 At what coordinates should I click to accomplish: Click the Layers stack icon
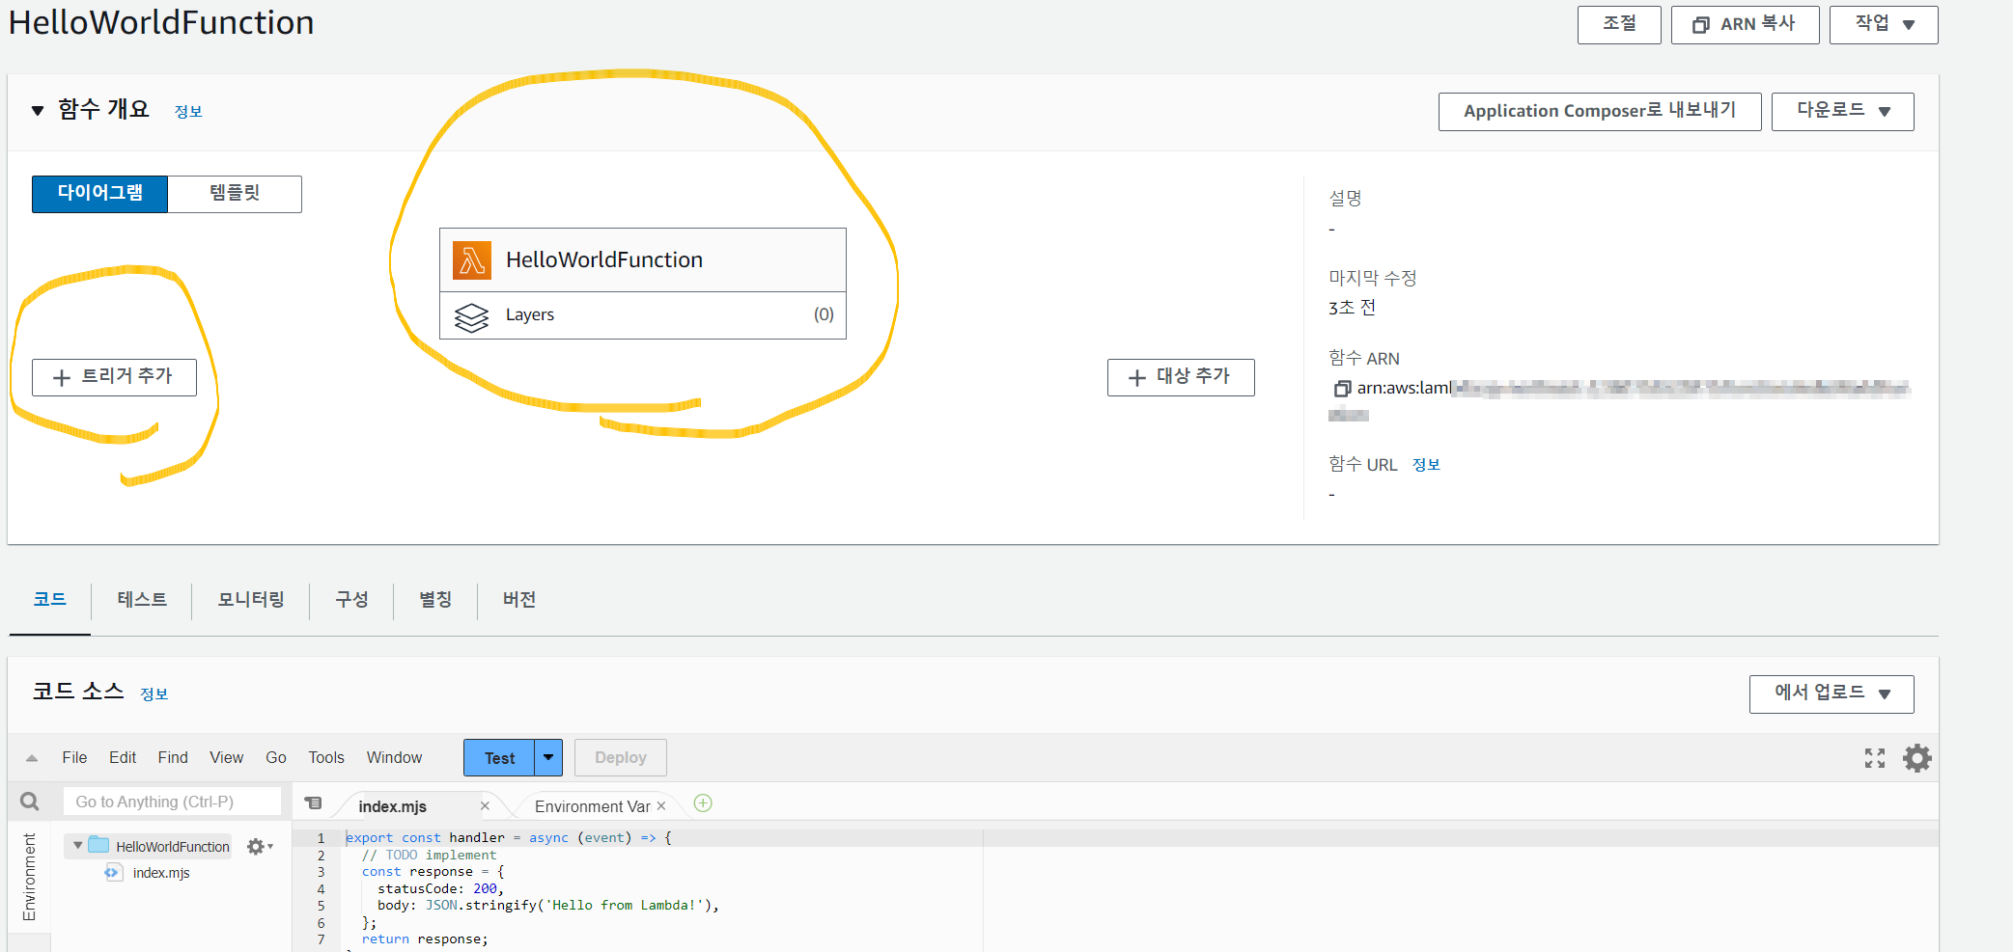click(471, 317)
